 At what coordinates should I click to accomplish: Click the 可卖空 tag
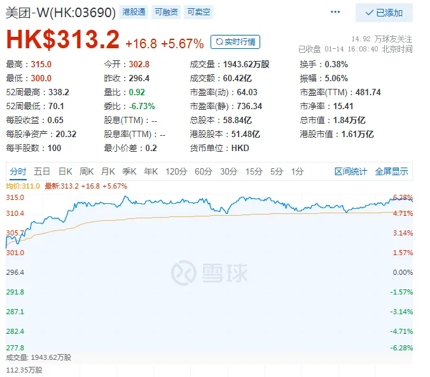[x=198, y=12]
